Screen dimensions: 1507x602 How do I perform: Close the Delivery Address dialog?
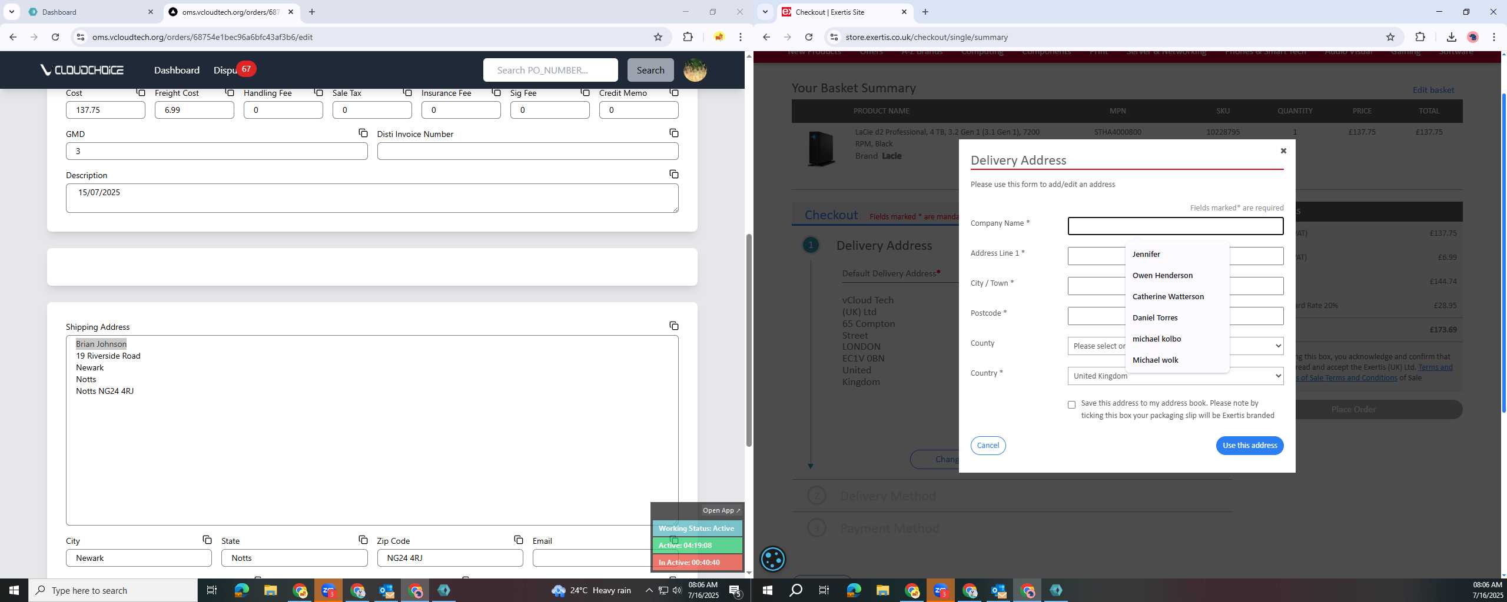click(1283, 150)
